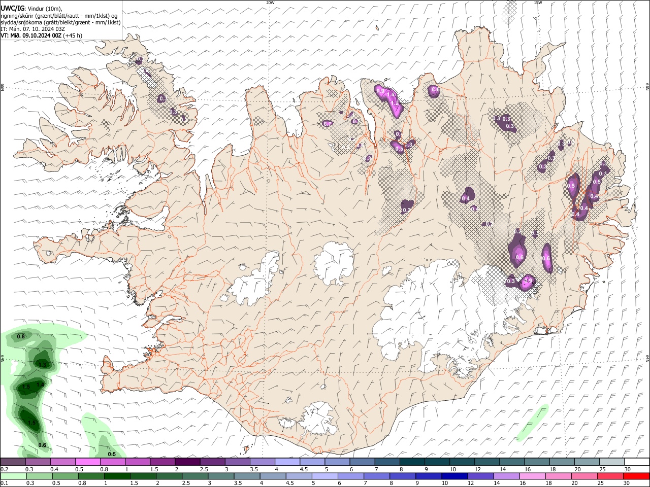
Task: Click the 'VT: Mið. 09.10.2024 00Z' valid time
Action: [x=31, y=36]
